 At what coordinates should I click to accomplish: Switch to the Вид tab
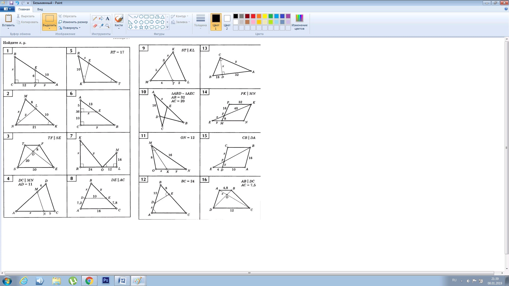coord(40,9)
